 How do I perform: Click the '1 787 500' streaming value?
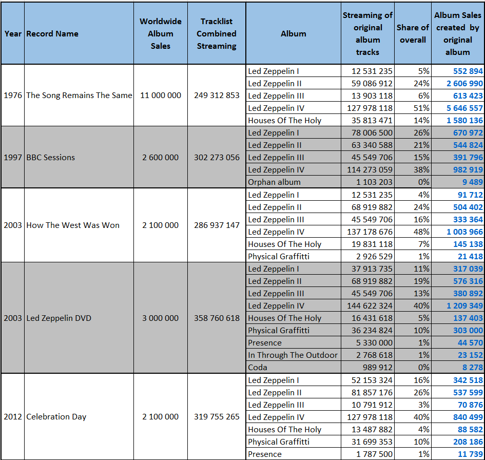(367, 454)
